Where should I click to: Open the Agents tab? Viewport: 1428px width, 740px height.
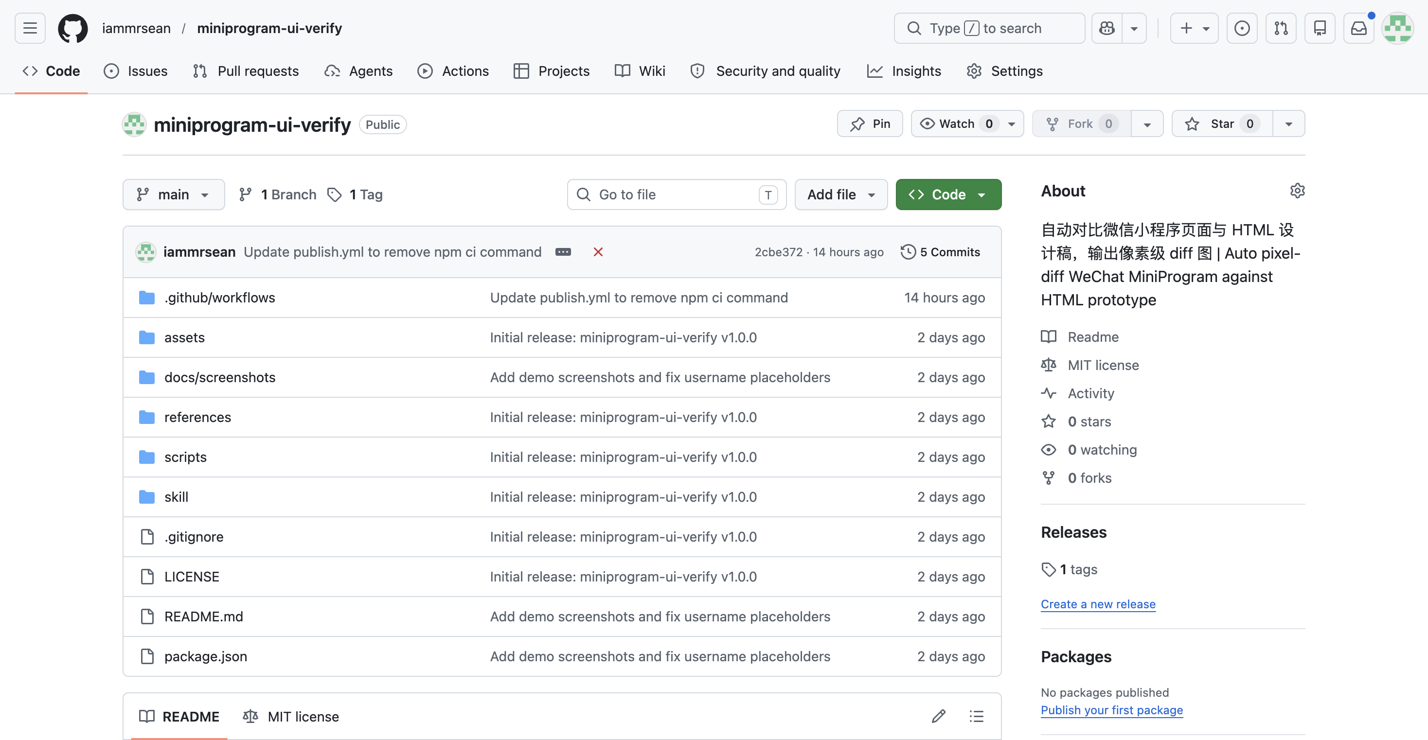pyautogui.click(x=358, y=71)
